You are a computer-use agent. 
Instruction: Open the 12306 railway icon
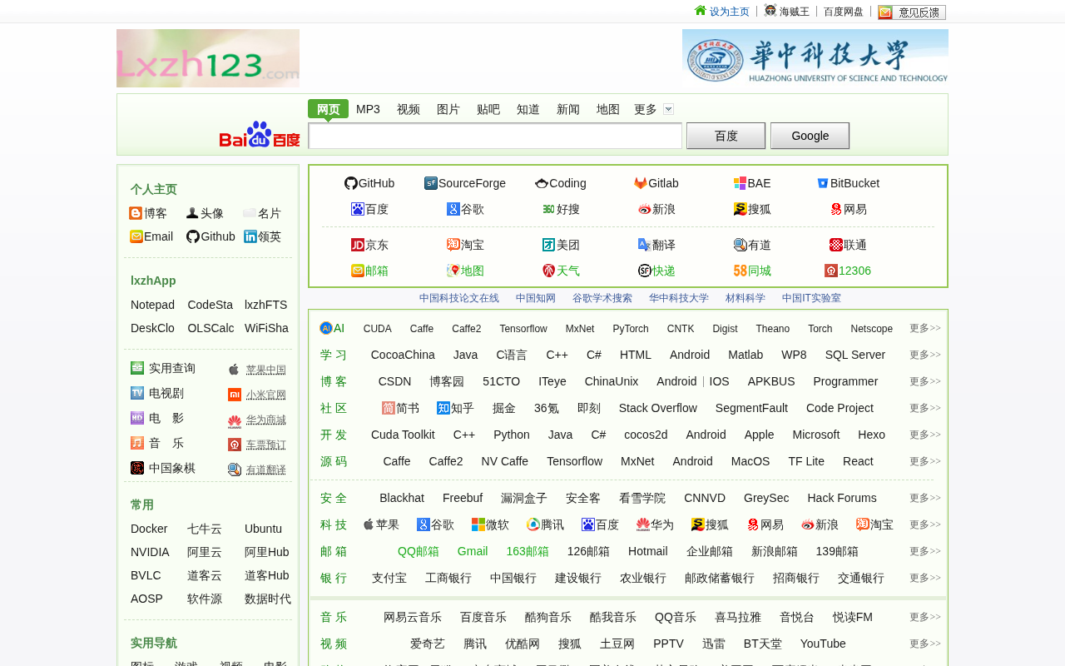[830, 271]
